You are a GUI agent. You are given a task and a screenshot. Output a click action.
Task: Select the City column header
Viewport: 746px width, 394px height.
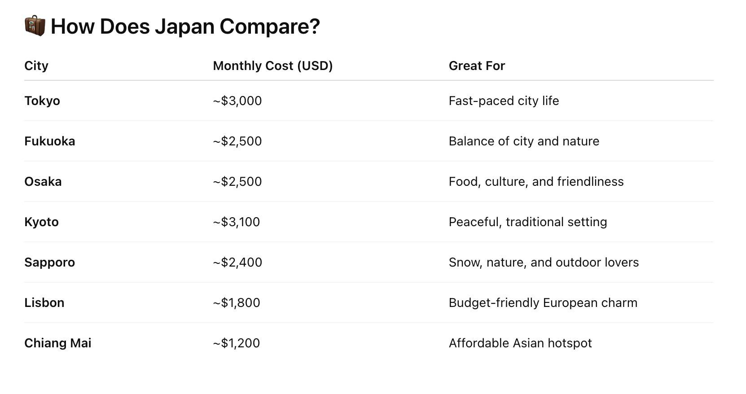[36, 66]
